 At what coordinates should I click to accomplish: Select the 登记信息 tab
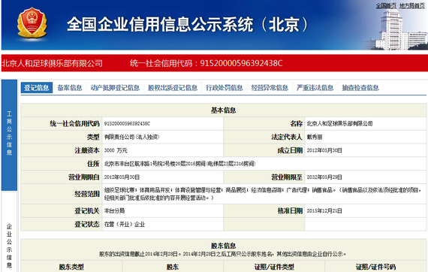[x=37, y=88]
